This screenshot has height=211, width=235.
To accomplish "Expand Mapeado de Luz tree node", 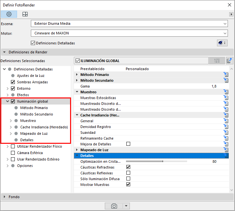I will point(11,133).
